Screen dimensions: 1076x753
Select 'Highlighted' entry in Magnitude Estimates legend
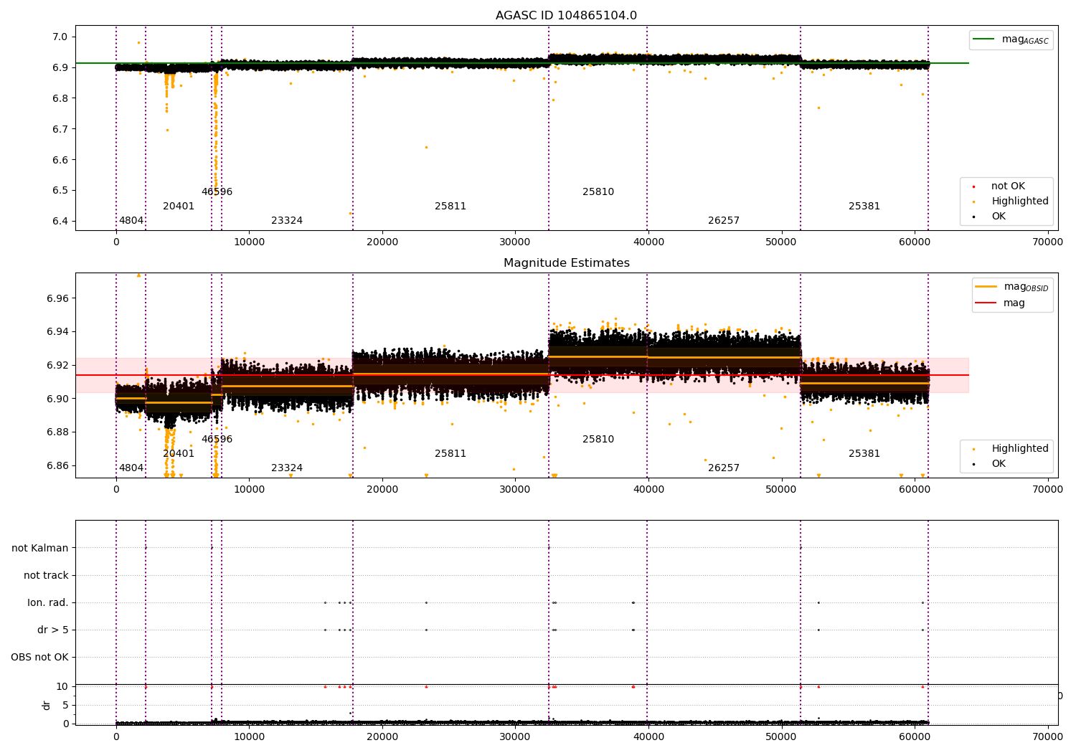[1019, 449]
